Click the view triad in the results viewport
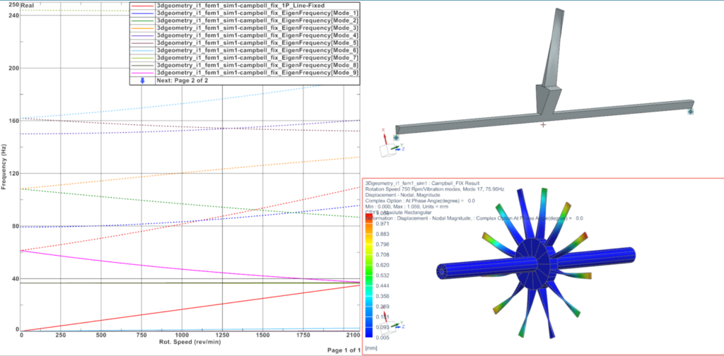The height and width of the screenshot is (356, 724). pyautogui.click(x=393, y=324)
